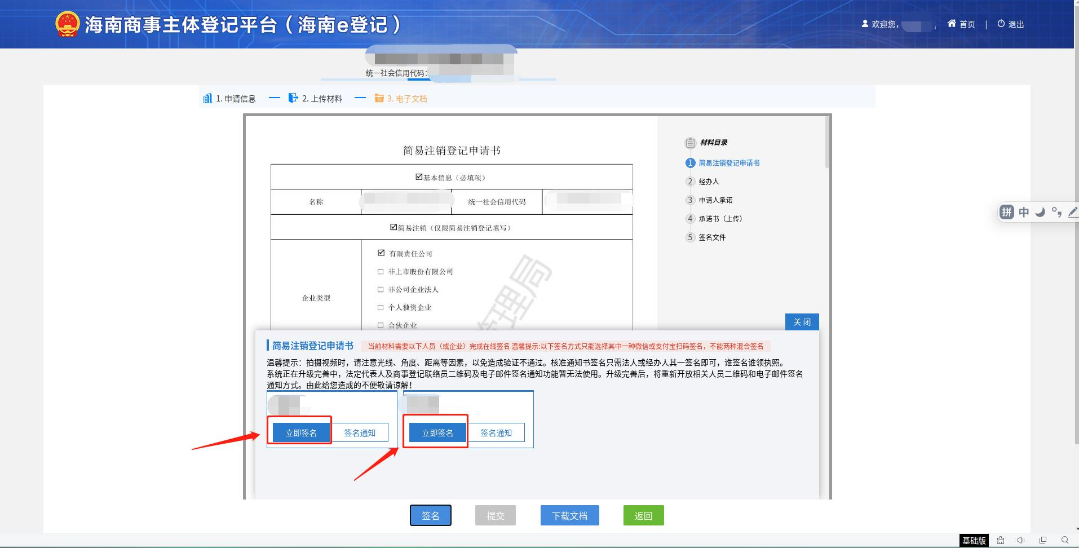The height and width of the screenshot is (548, 1079).
Task: Click the overlapping windows icon in the status bar
Action: [x=1043, y=540]
